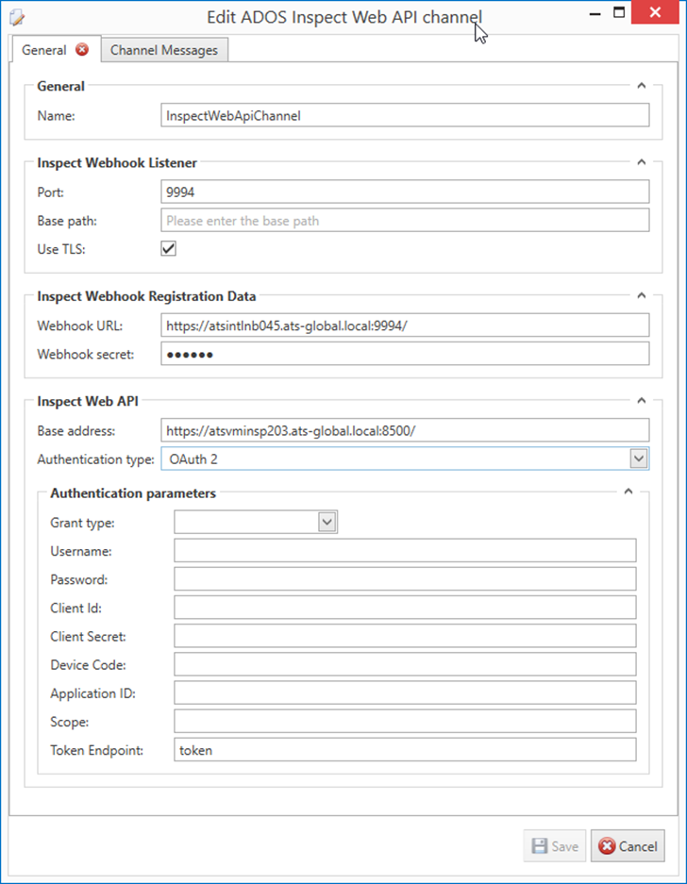Collapse the Inspect Web API section

click(642, 401)
